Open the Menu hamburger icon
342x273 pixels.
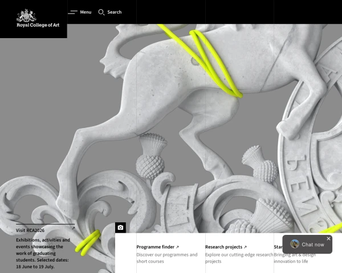coord(72,12)
